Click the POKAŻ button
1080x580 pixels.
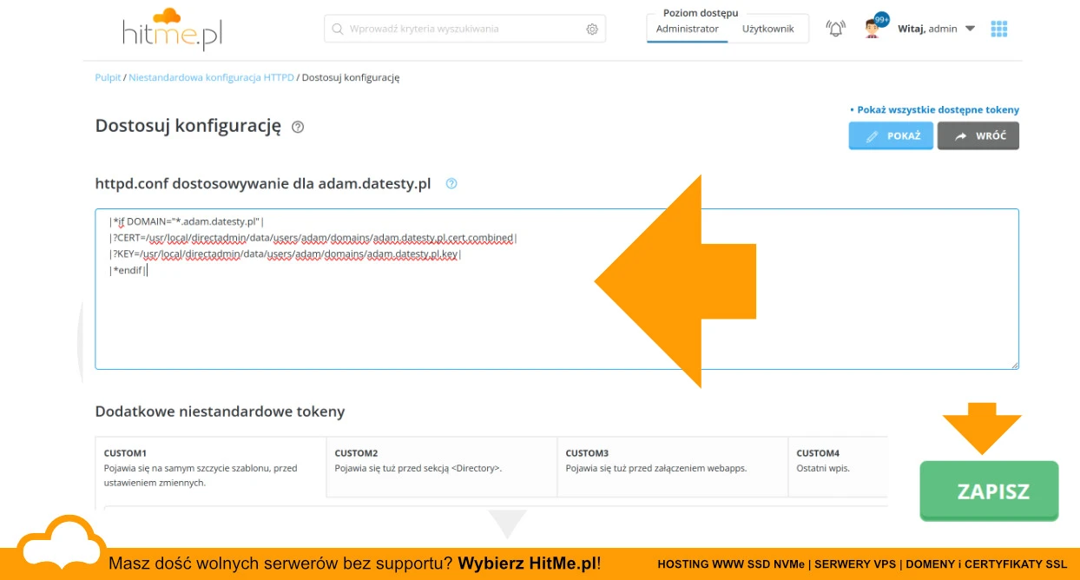tap(891, 135)
